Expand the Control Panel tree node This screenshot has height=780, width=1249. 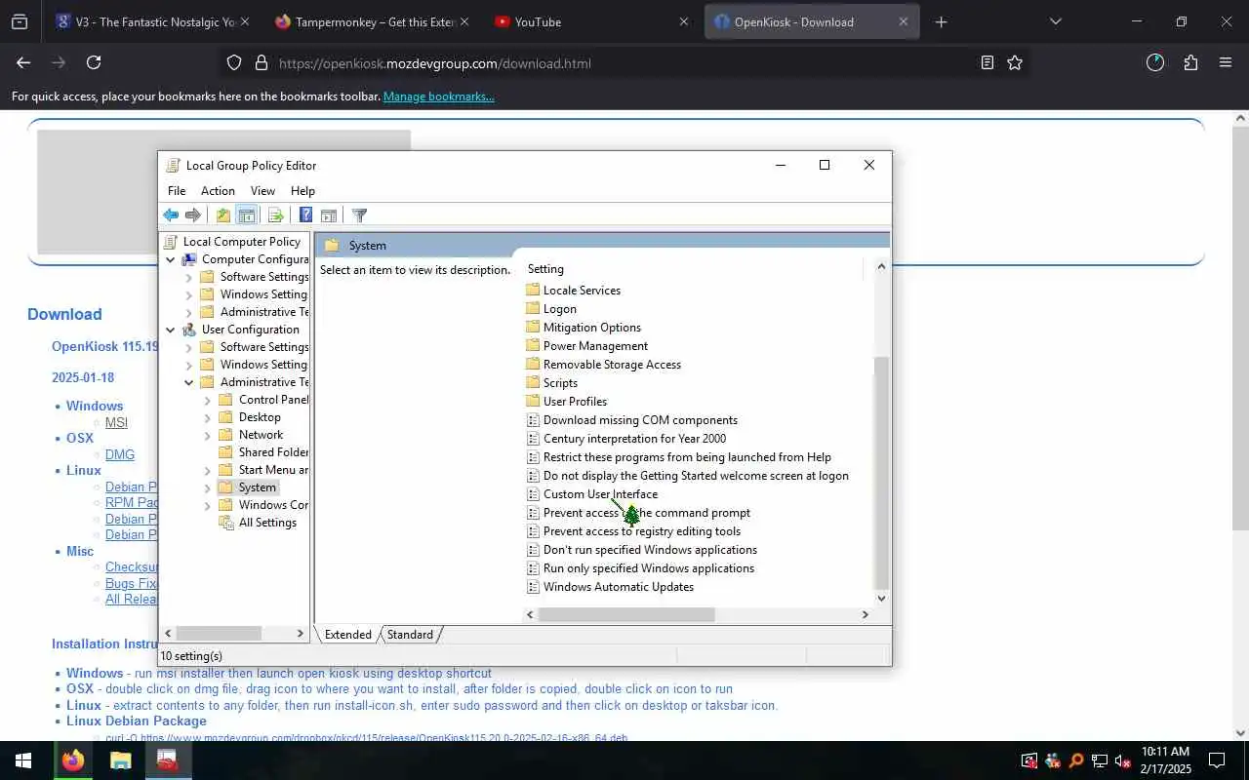click(208, 400)
